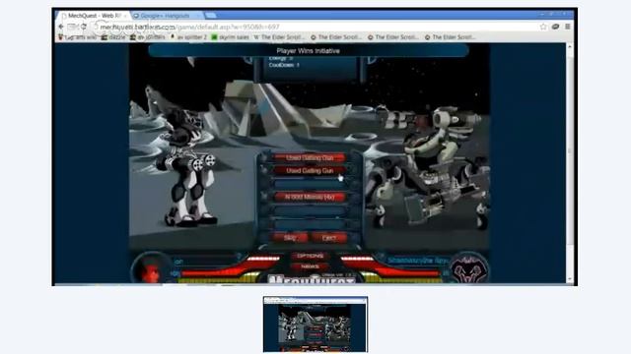Open the 'dazzle' bookmark
Viewport: 631px width, 354px height.
[x=113, y=37]
